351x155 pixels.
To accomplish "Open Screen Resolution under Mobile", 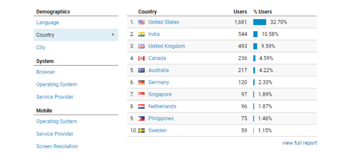I will (x=57, y=146).
